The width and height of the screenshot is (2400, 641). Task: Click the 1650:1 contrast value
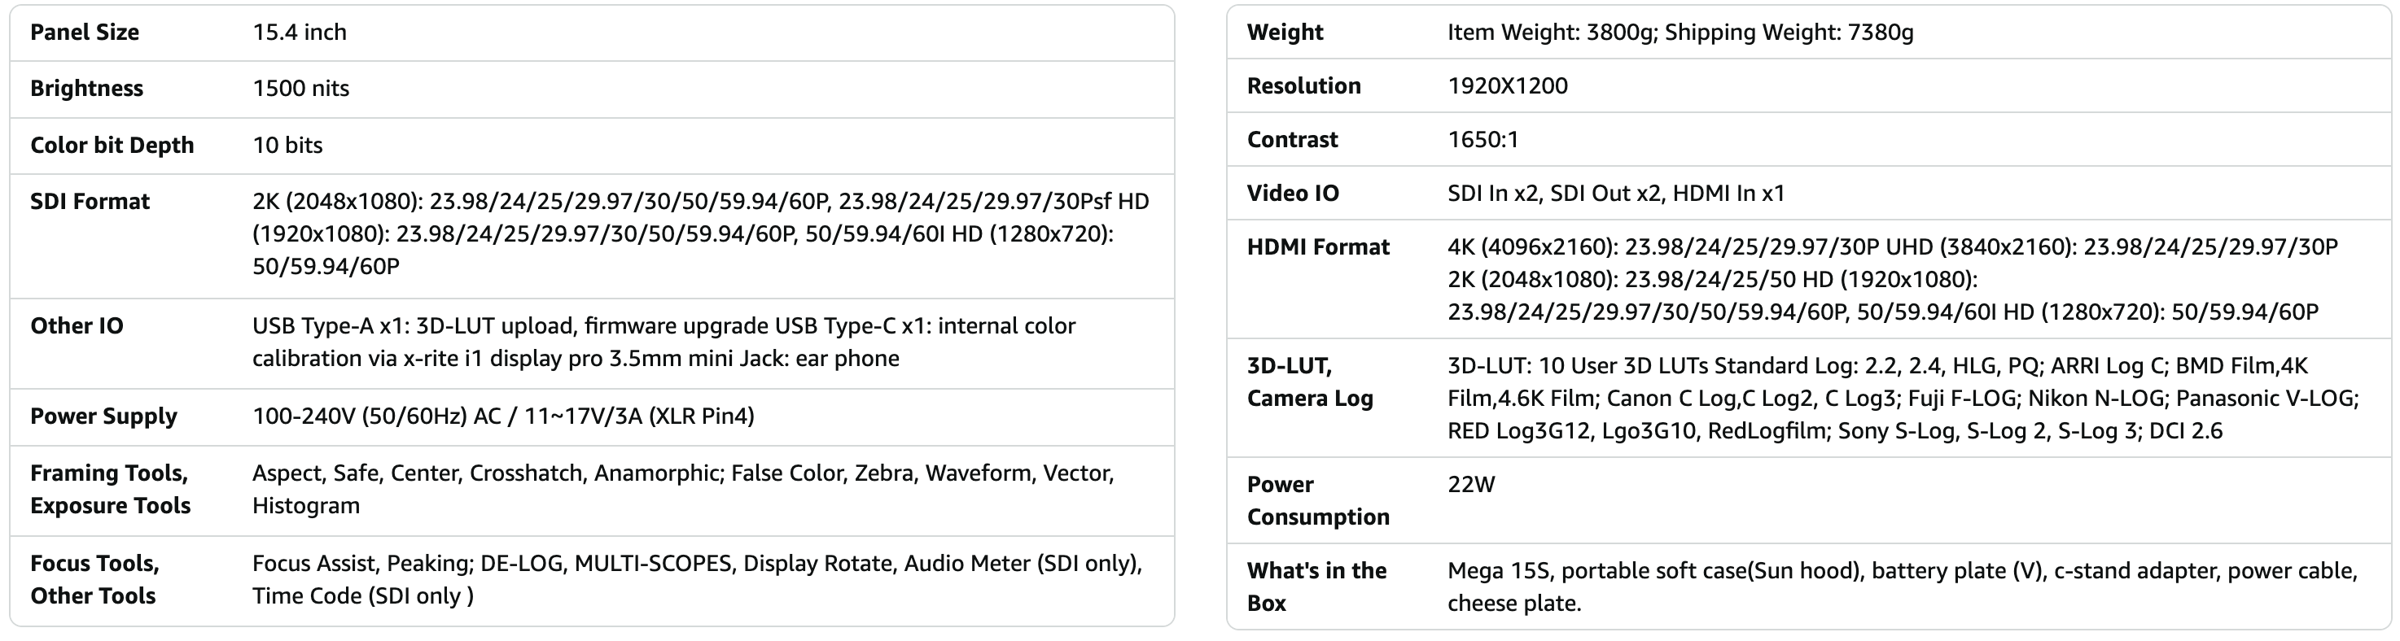click(x=1483, y=141)
